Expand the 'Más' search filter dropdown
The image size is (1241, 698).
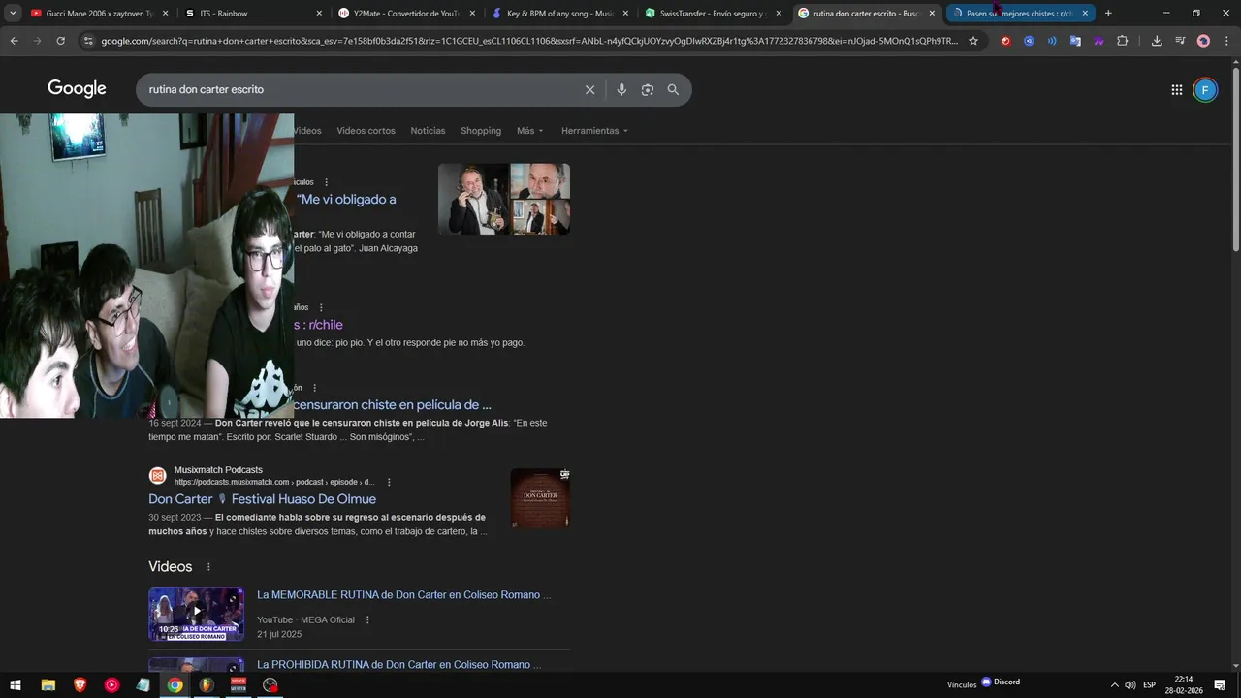pyautogui.click(x=529, y=131)
